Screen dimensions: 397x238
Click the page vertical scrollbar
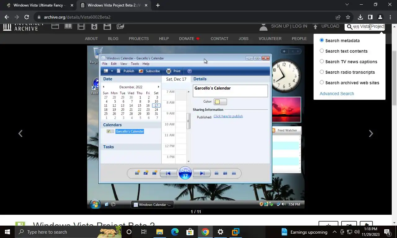[x=395, y=77]
